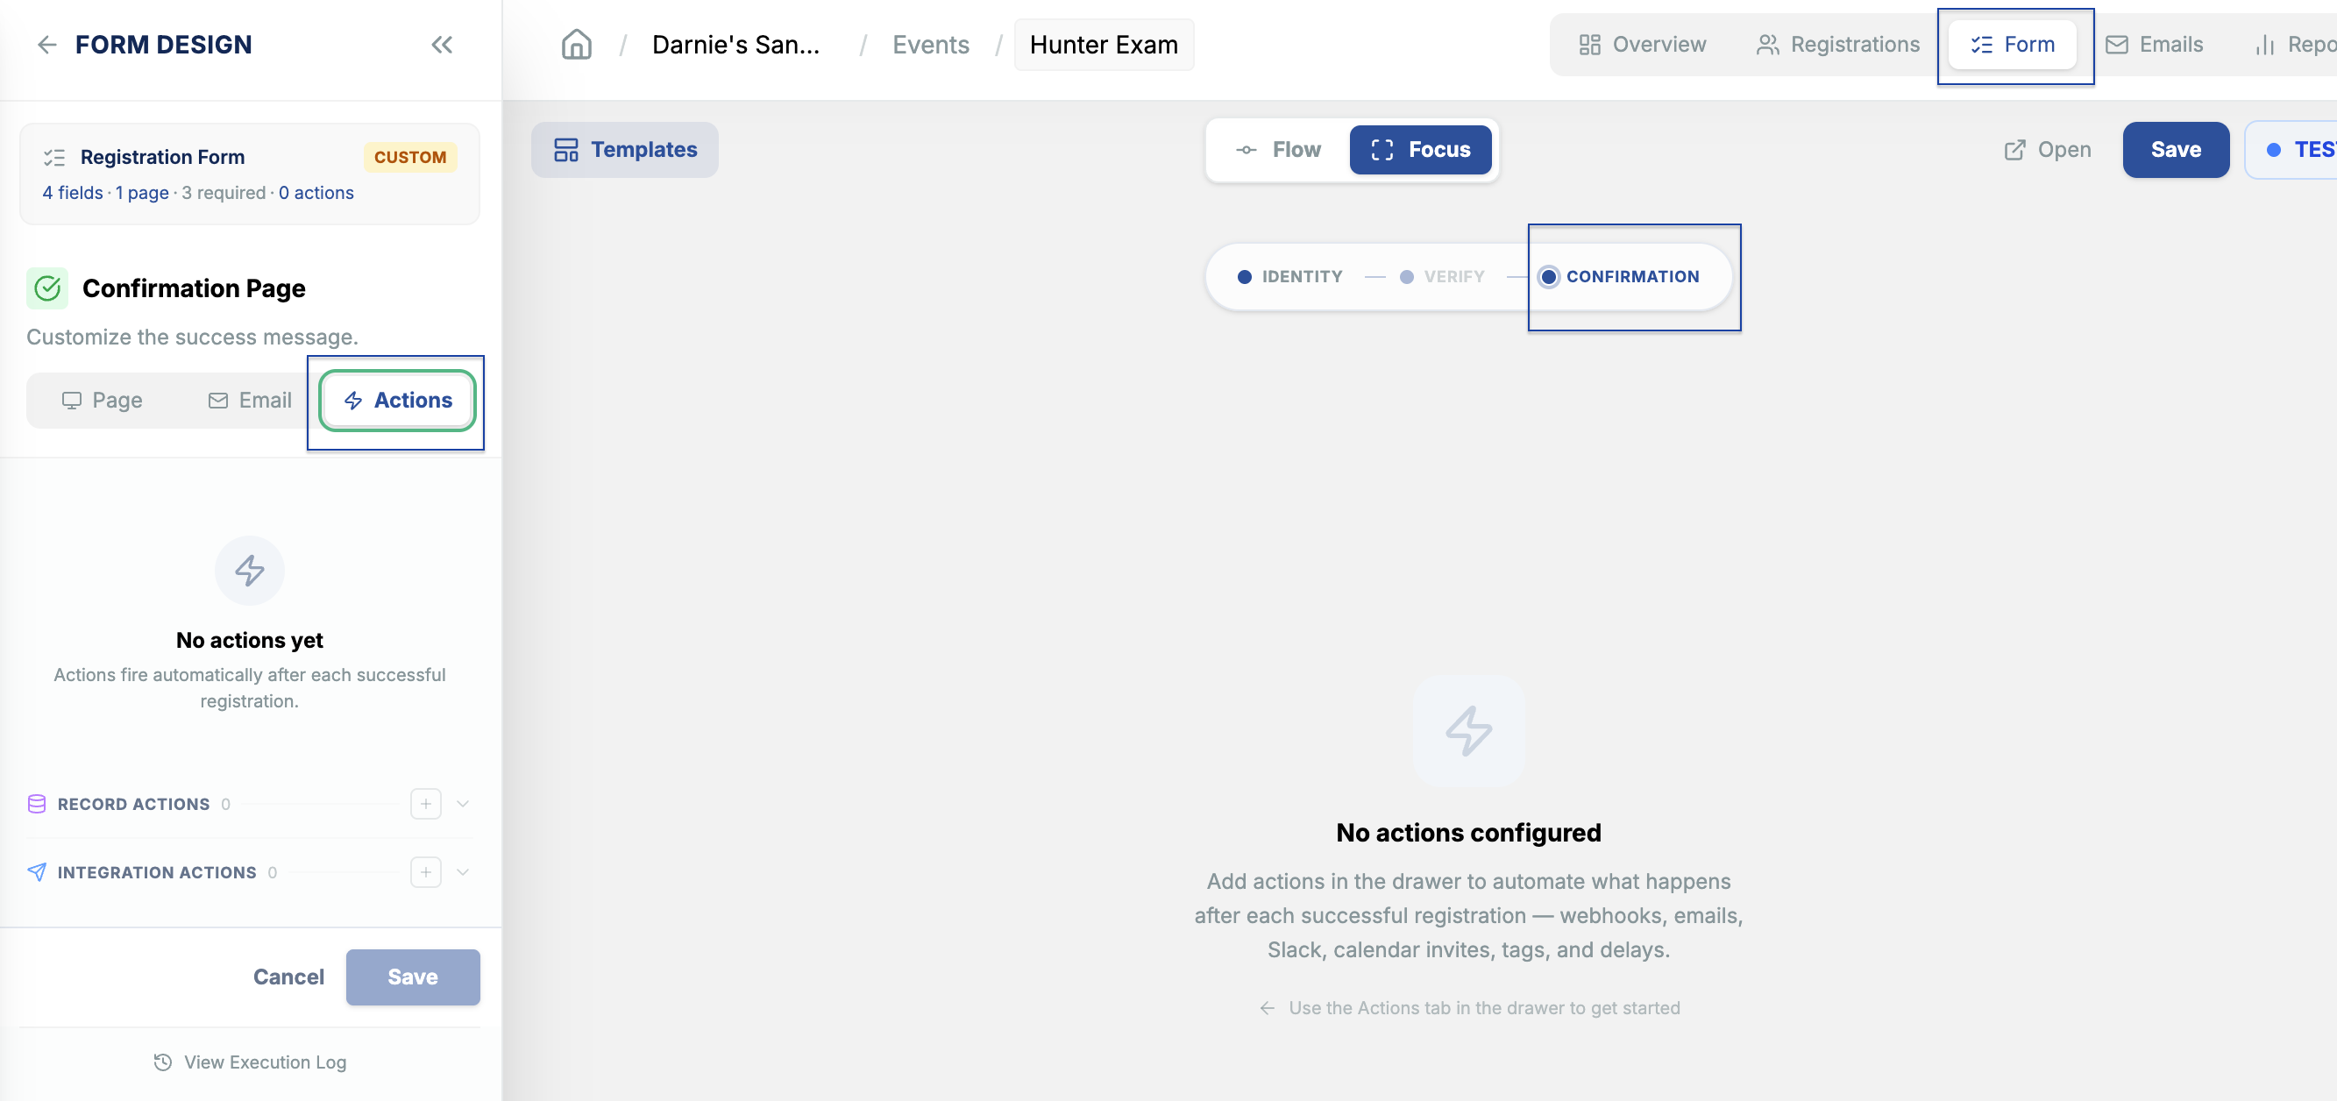
Task: Click the green Confirmation Page check icon
Action: [x=47, y=288]
